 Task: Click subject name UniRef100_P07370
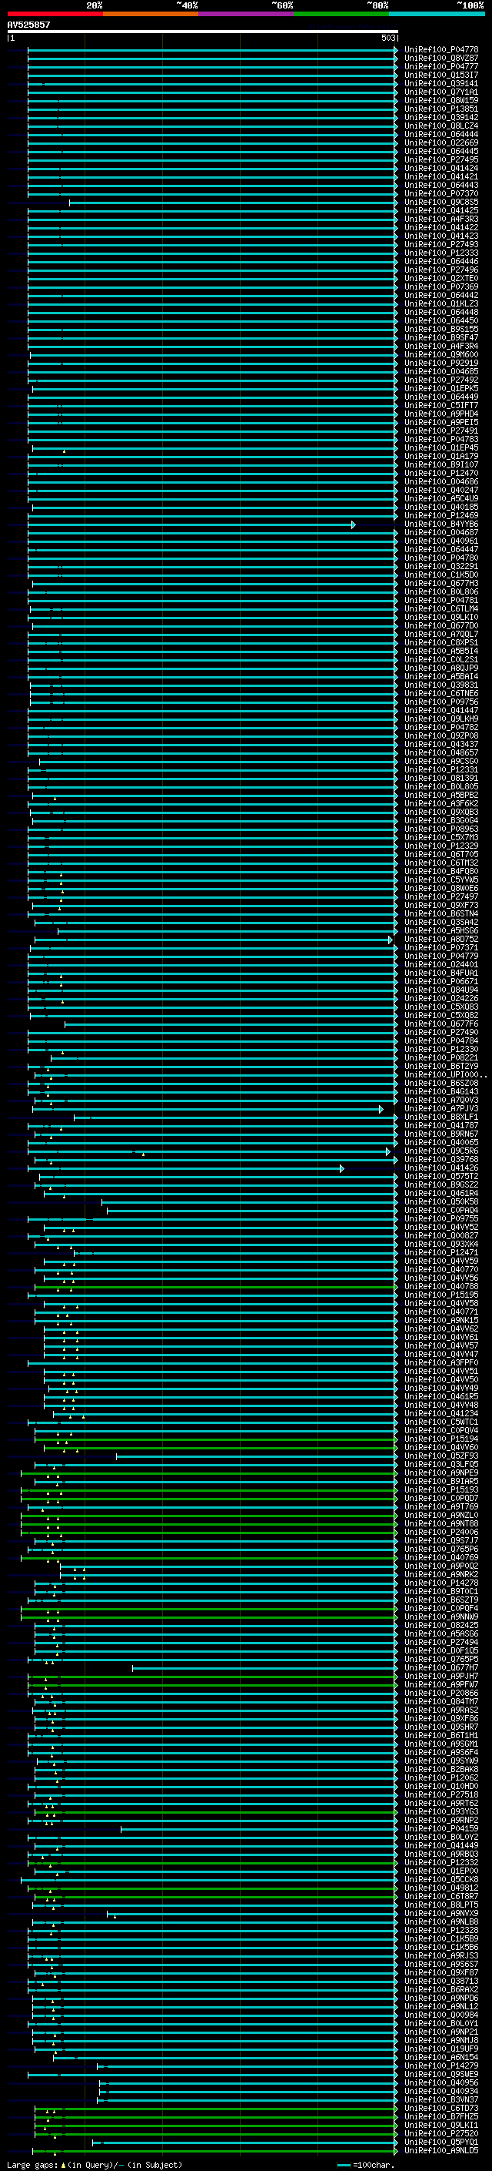click(x=441, y=194)
